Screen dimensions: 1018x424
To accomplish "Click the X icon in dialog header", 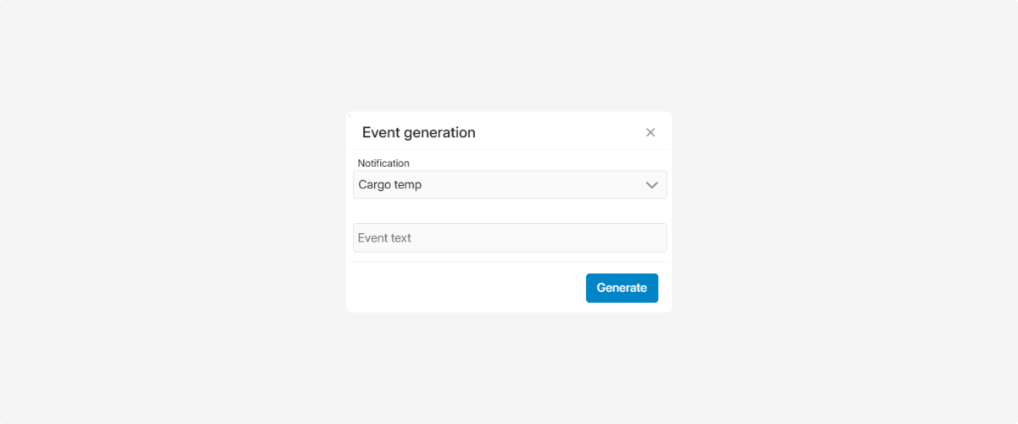I will click(651, 132).
